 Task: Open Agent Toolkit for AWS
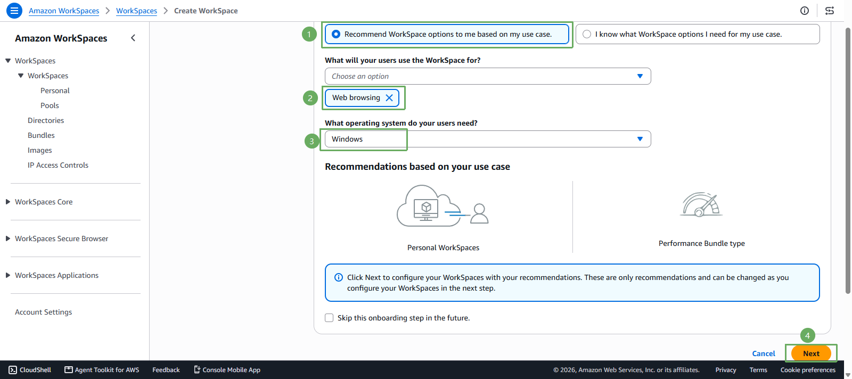[x=102, y=370]
